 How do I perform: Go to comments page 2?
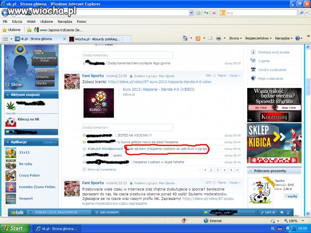coord(211,170)
